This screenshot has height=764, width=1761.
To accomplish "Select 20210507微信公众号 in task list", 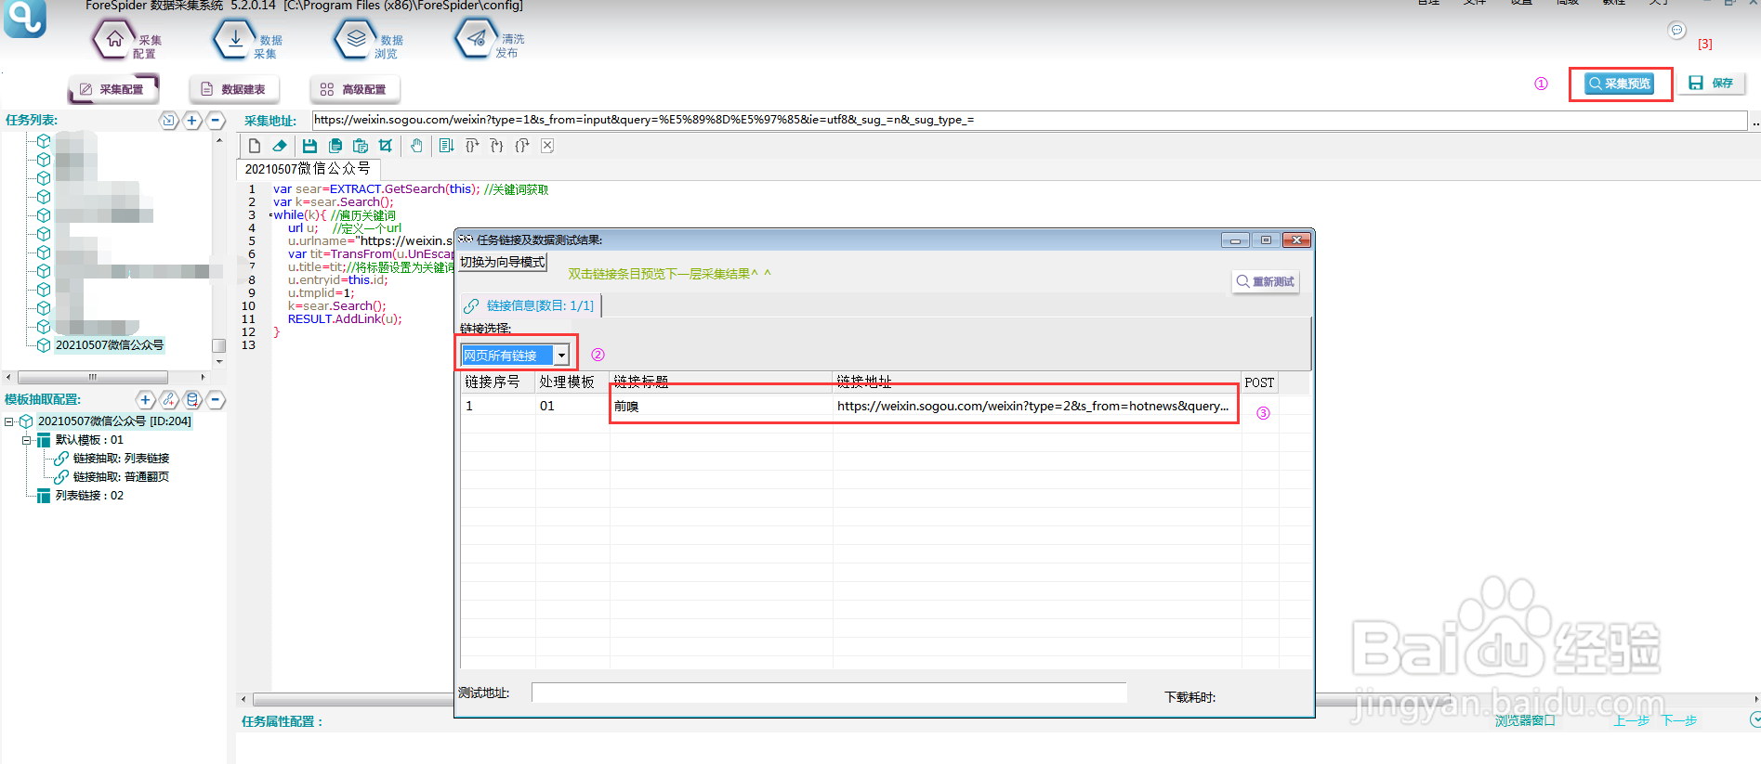I will [110, 345].
